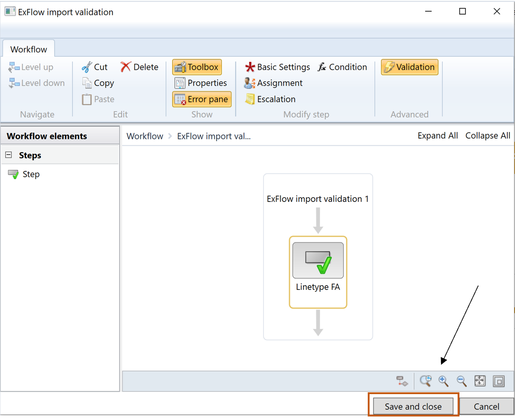
Task: Open Basic Settings for the step
Action: coord(277,67)
